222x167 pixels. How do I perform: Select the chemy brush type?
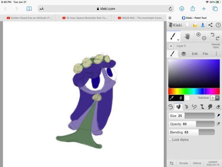(x=202, y=107)
